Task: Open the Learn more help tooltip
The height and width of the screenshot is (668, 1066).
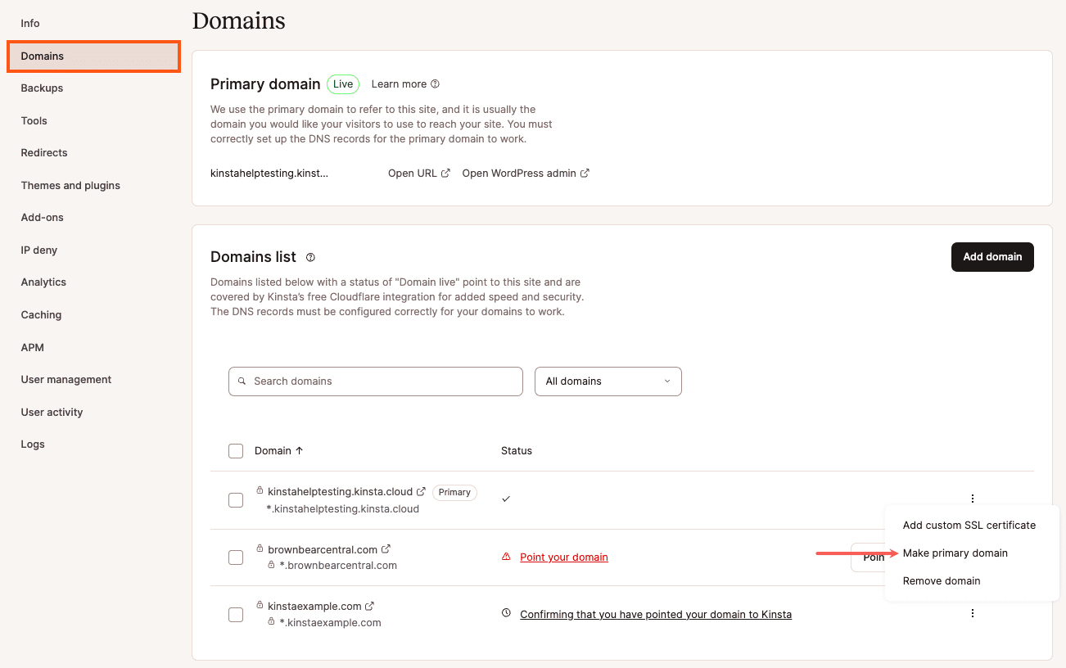Action: pos(435,83)
